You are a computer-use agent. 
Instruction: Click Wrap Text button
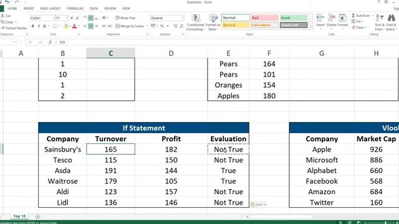[x=125, y=18]
